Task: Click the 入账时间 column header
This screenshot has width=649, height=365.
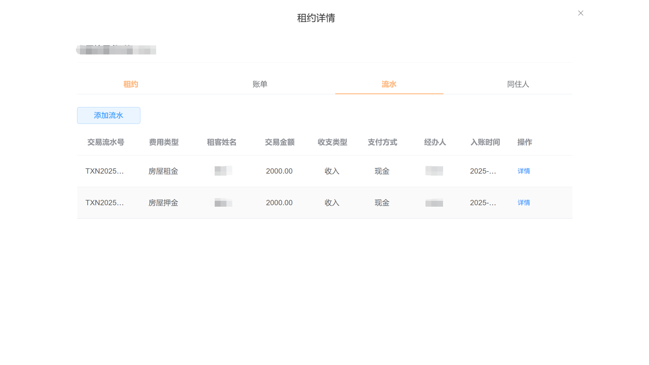Action: tap(485, 142)
